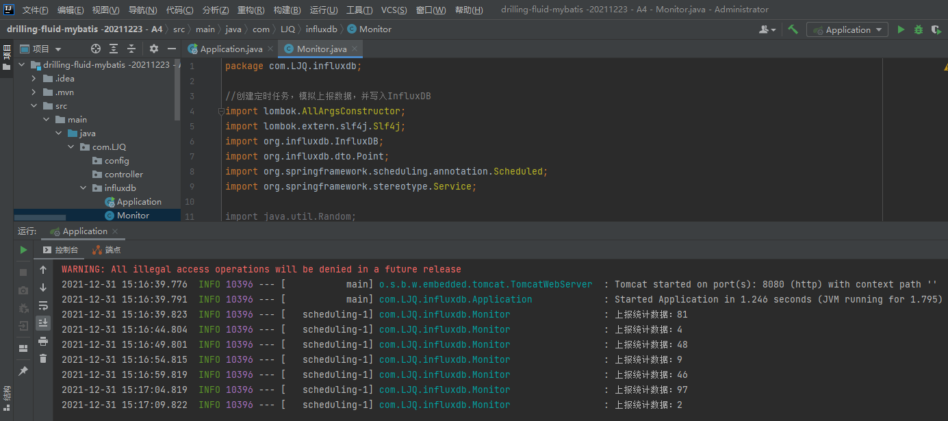Print console contents via printer icon
This screenshot has height=421, width=948.
point(43,341)
